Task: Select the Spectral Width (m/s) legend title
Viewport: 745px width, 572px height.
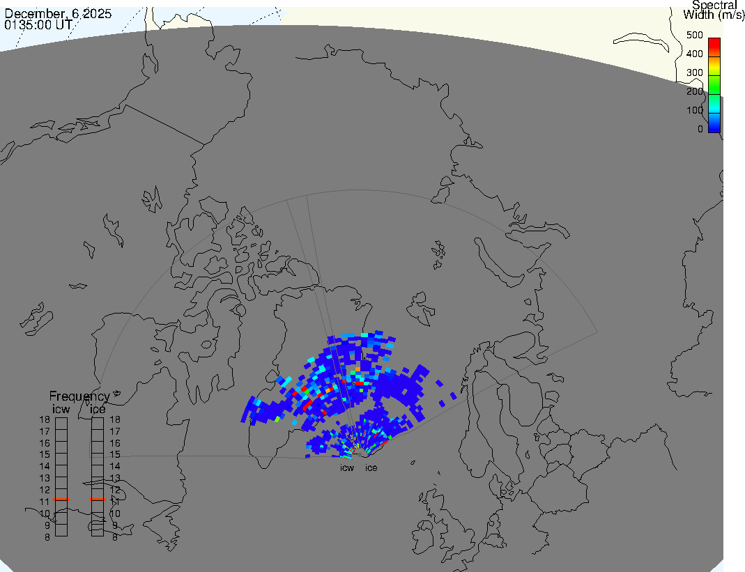Action: 714,10
